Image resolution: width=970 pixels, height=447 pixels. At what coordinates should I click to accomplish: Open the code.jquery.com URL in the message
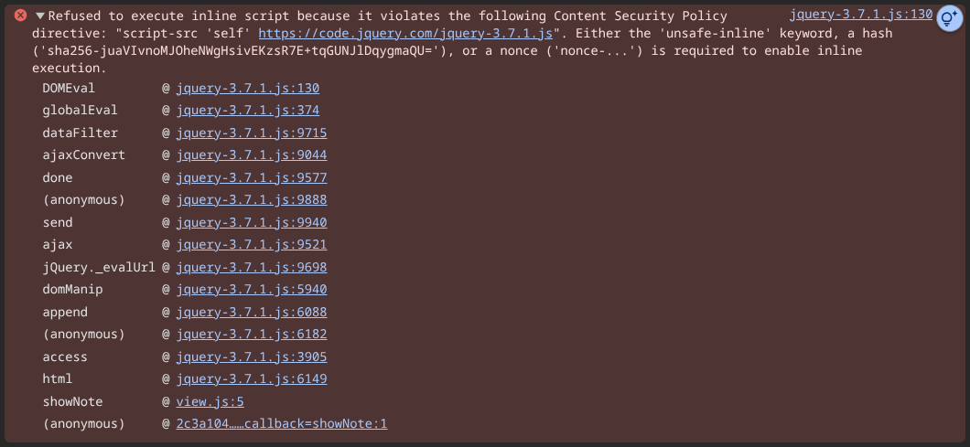(x=405, y=34)
